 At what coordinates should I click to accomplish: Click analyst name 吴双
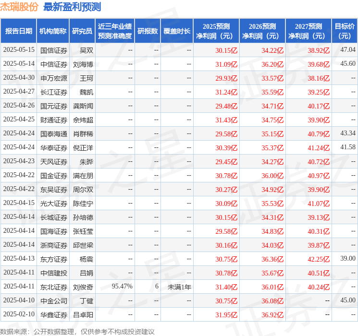coord(86,50)
